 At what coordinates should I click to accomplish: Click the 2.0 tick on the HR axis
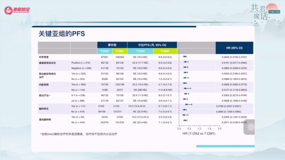tap(219, 129)
